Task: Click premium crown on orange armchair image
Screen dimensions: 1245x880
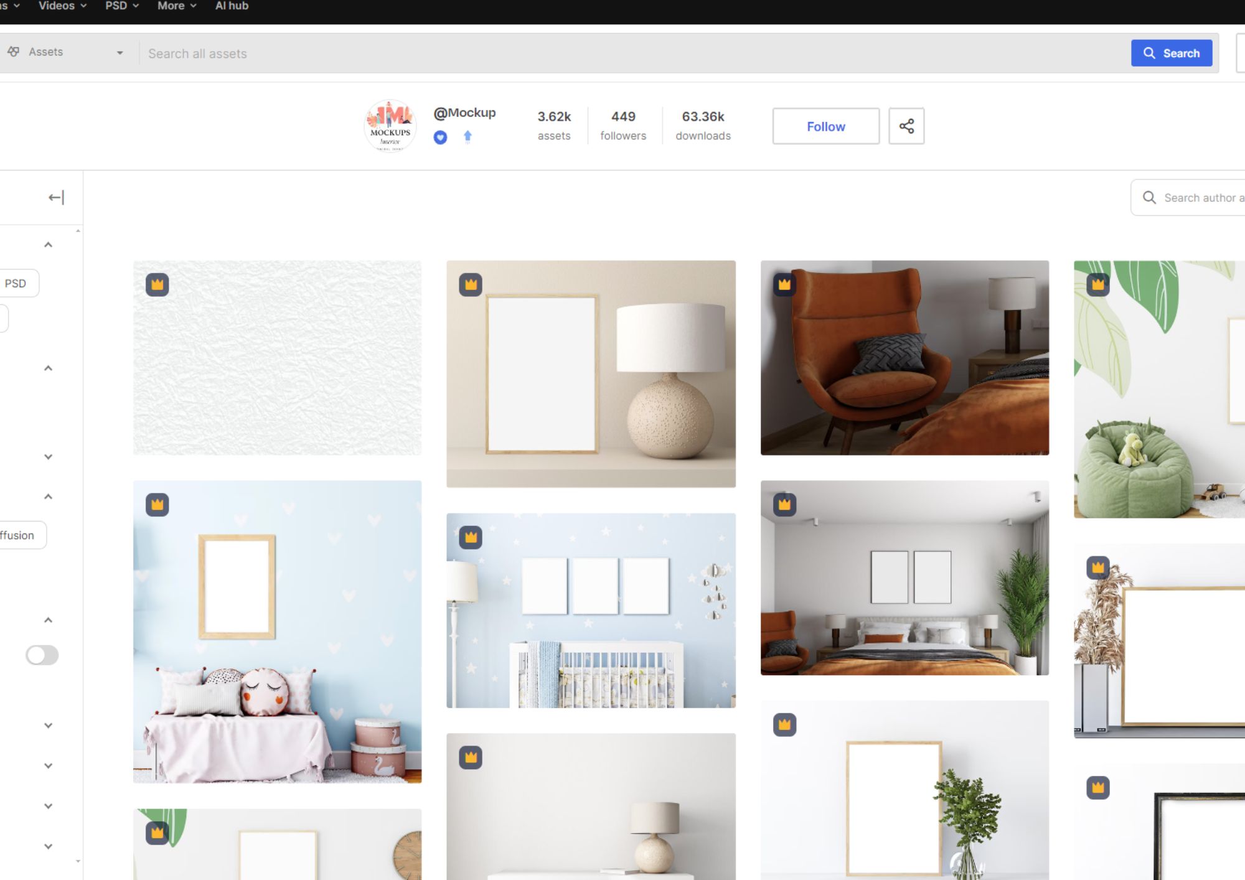Action: coord(784,284)
